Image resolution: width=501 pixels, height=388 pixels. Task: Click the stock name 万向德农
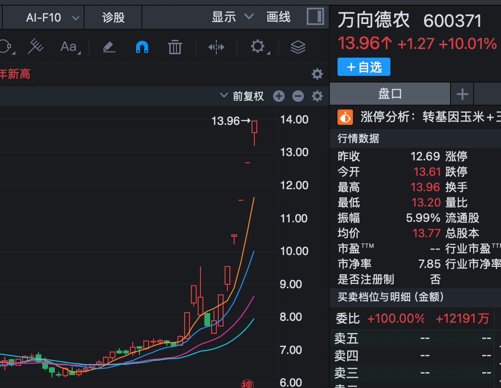click(x=374, y=20)
